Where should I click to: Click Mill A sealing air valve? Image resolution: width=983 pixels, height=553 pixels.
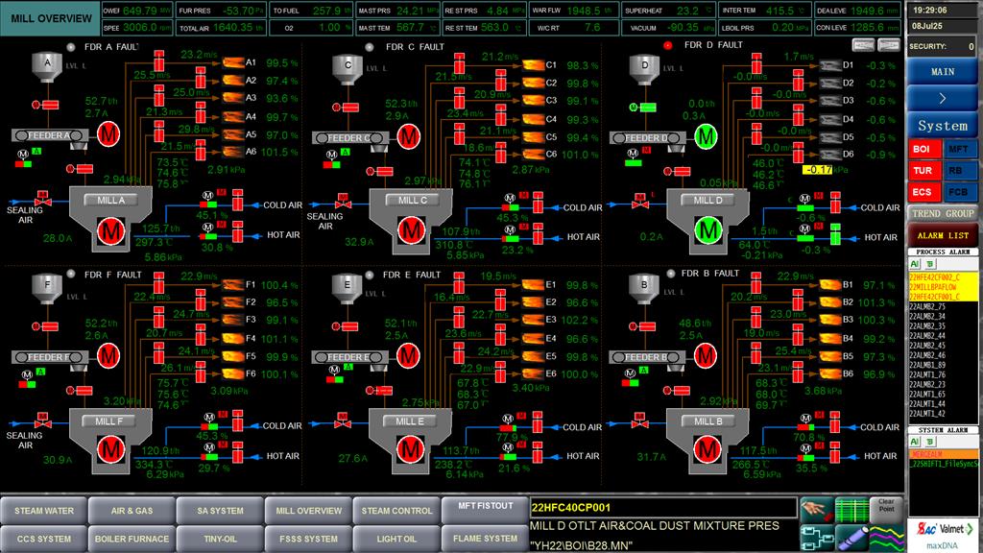tap(42, 204)
